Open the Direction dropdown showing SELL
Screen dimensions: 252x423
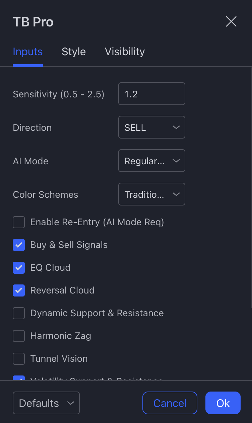151,128
